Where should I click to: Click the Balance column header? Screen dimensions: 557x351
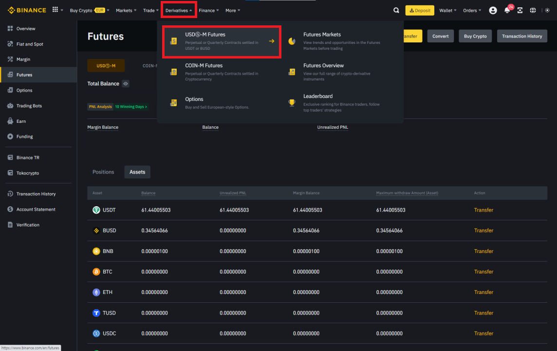(148, 193)
